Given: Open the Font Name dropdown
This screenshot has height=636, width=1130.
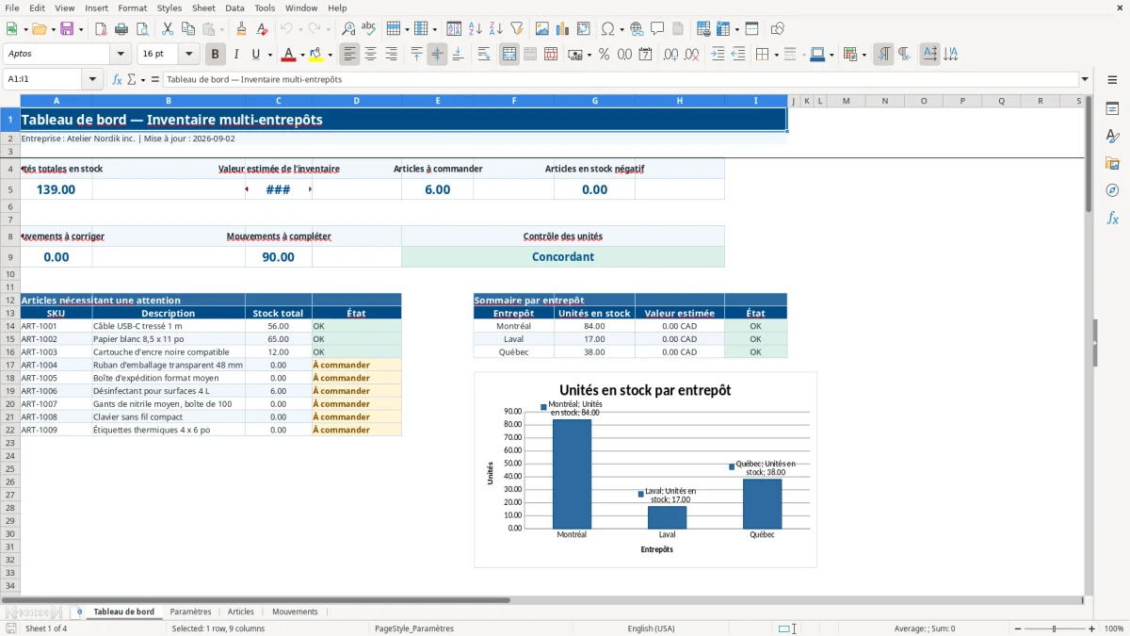Looking at the screenshot, I should pos(120,55).
